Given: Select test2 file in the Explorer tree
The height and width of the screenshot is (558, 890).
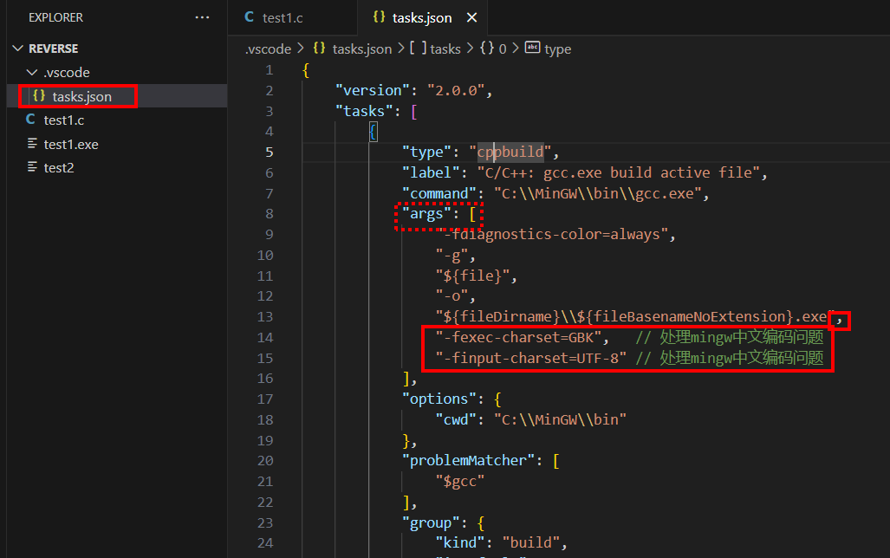Looking at the screenshot, I should point(59,167).
